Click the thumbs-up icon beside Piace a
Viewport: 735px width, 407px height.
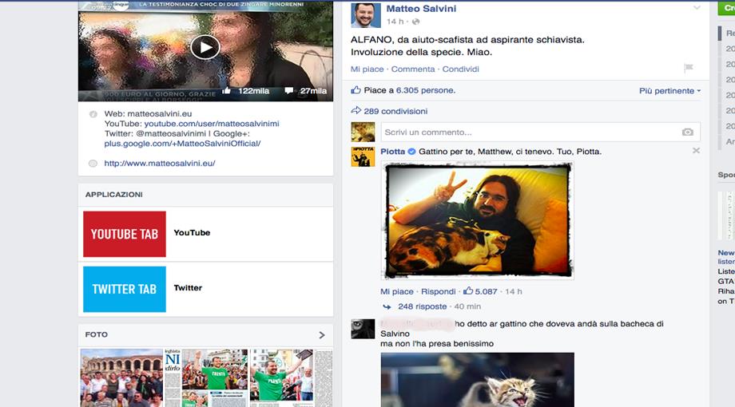[x=356, y=90]
